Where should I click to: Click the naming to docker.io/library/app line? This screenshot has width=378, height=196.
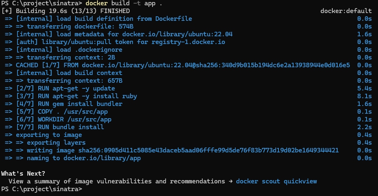(x=84, y=158)
